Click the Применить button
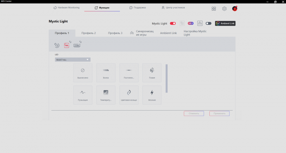The height and width of the screenshot is (153, 286). pos(219,113)
